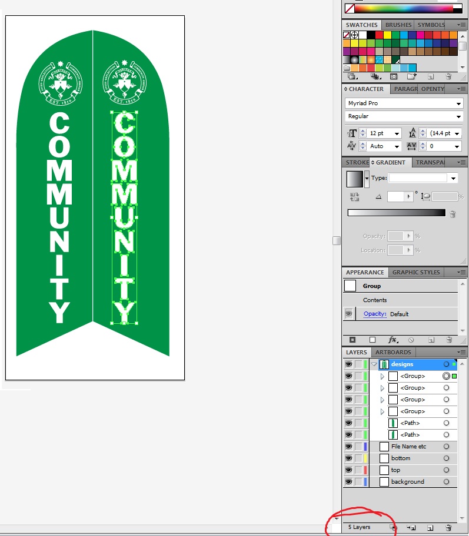Screen dimensions: 469x536
Task: Switch to the Stroke tab
Action: click(x=357, y=162)
